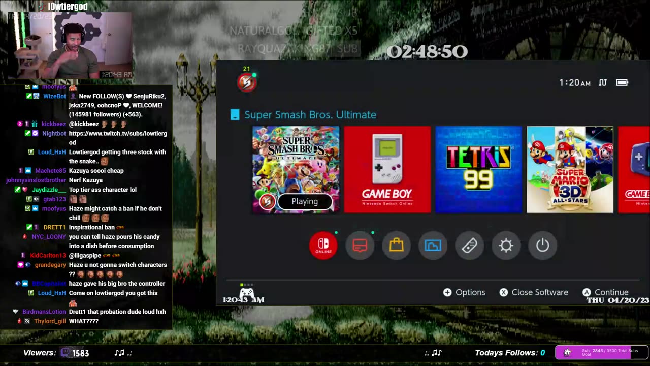The height and width of the screenshot is (366, 650).
Task: Click the 1:20 AM clock on the Switch screen
Action: (x=575, y=83)
